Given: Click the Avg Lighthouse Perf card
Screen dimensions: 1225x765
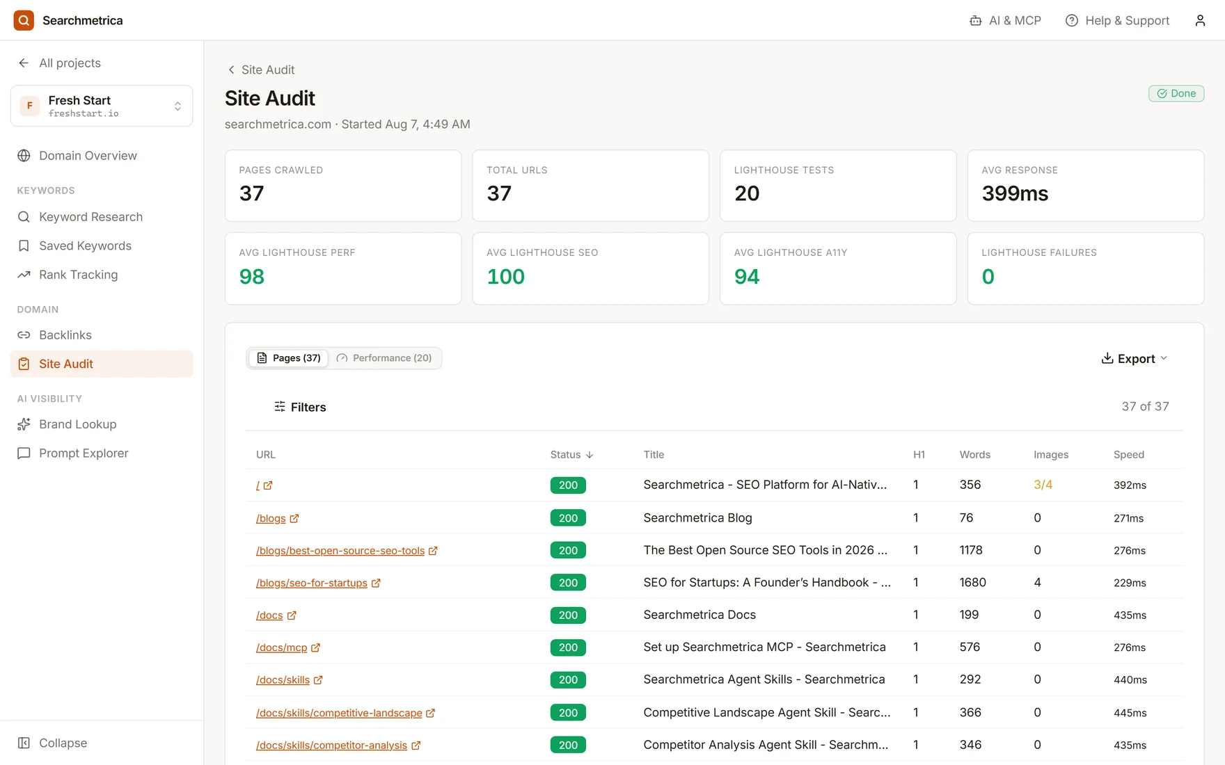Looking at the screenshot, I should (x=343, y=268).
